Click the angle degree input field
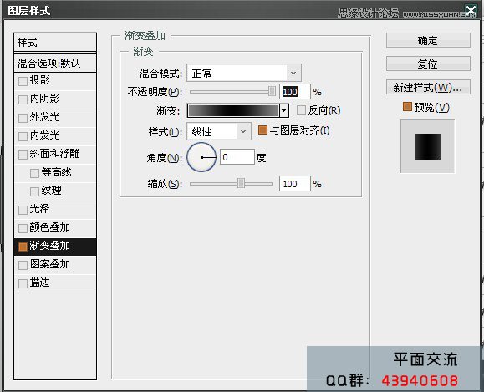484x392 pixels. coord(237,157)
